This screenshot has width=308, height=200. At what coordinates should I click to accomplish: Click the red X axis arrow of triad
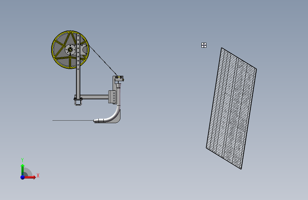pyautogui.click(x=30, y=177)
